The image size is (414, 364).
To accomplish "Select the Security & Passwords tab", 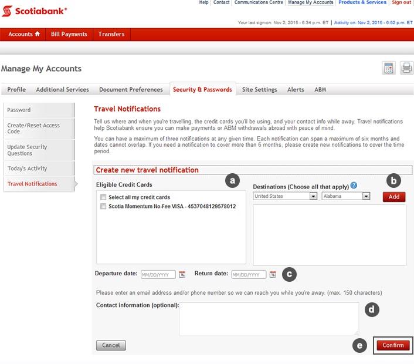I will pos(202,90).
